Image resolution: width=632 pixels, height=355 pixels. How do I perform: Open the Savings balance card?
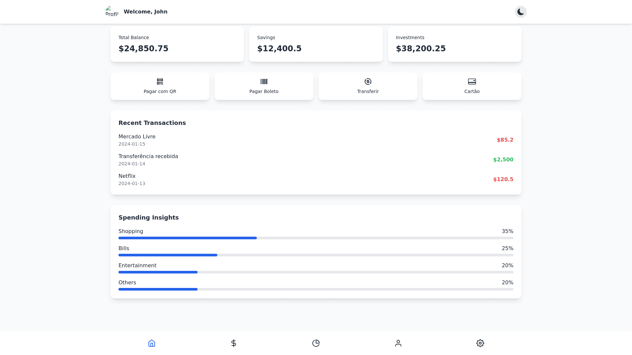tap(316, 44)
